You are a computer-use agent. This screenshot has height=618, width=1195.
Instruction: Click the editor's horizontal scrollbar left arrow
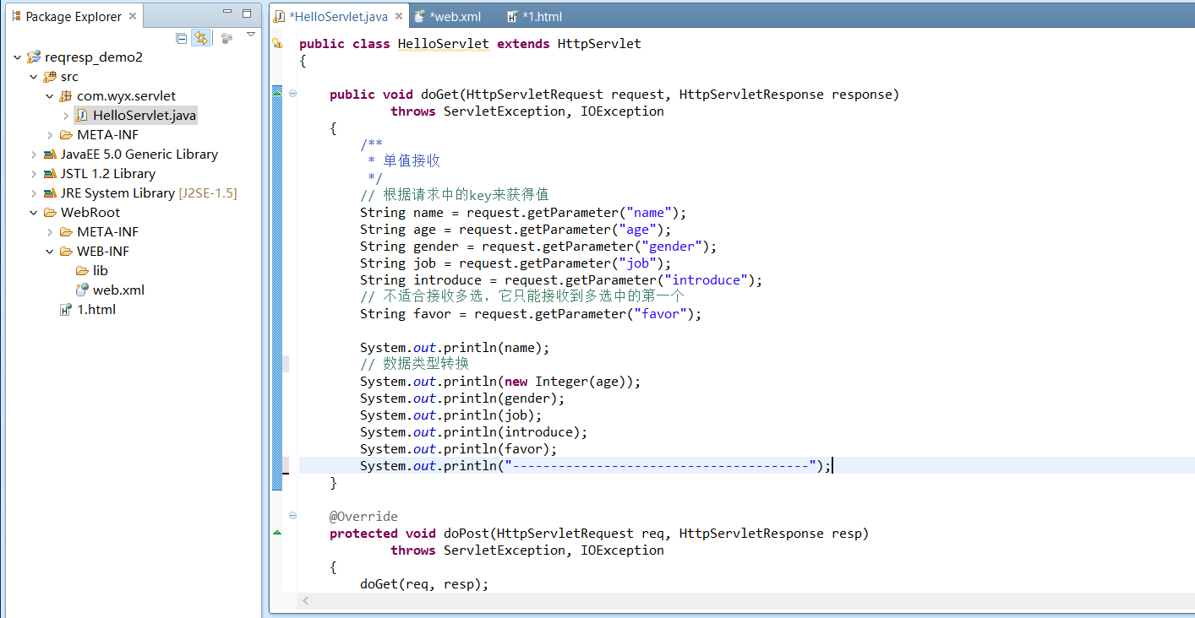click(x=305, y=600)
